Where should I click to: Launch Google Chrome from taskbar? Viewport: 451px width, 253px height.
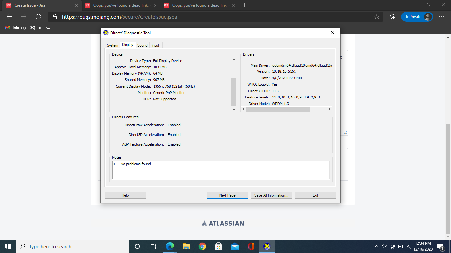(202, 246)
